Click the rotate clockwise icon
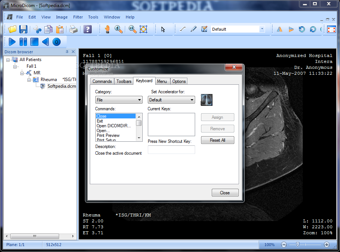340x252 pixels. [313, 29]
